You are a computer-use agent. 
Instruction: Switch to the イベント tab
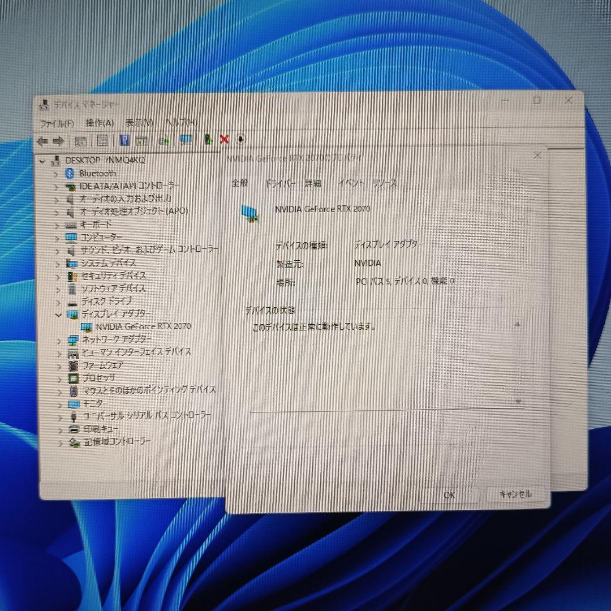point(351,183)
